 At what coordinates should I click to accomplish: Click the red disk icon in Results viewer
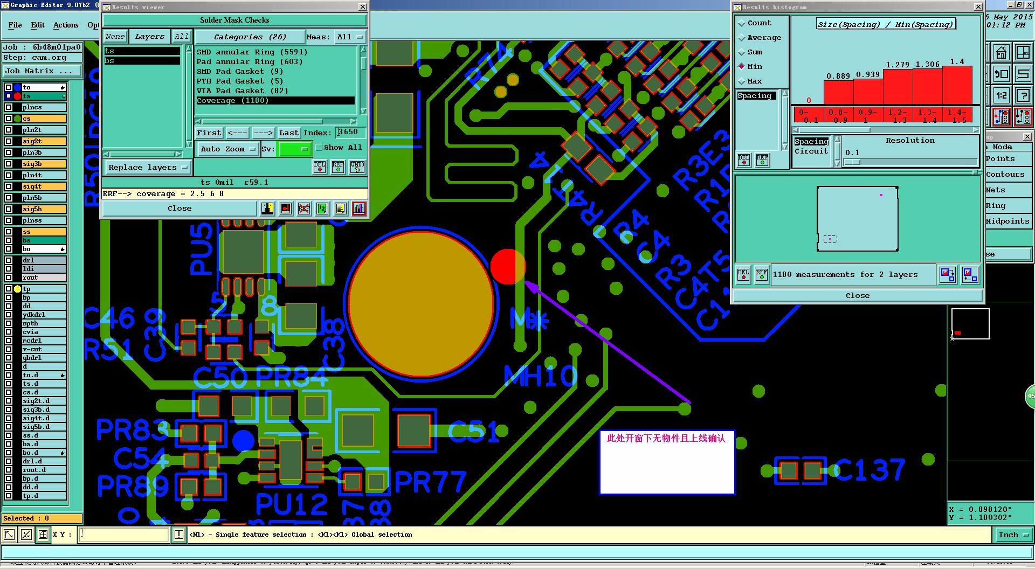tap(286, 209)
